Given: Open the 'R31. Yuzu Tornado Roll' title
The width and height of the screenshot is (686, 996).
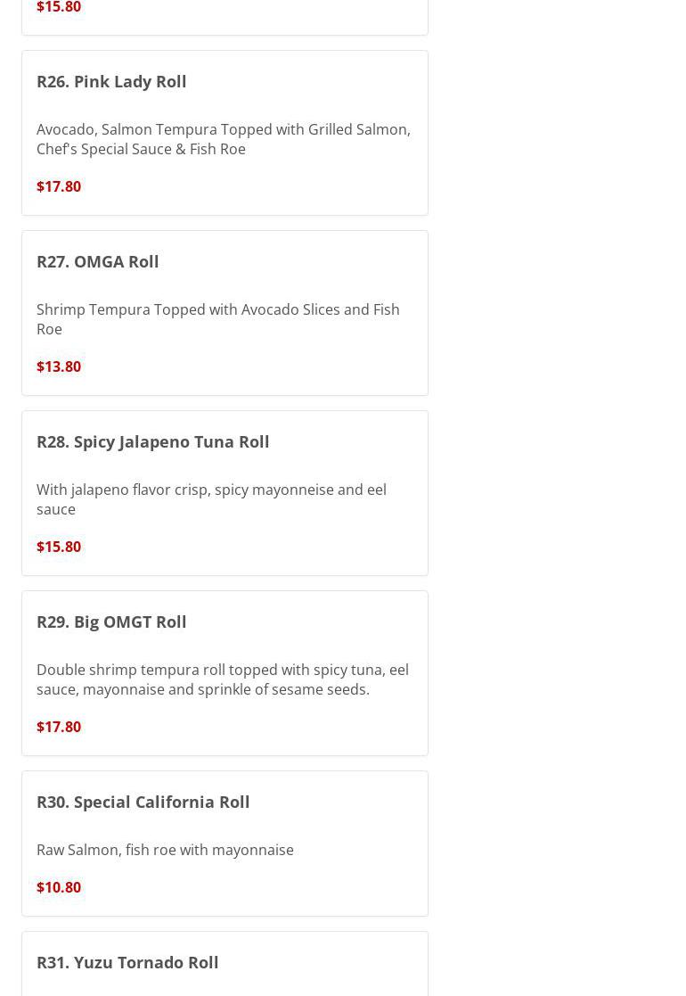Looking at the screenshot, I should [127, 962].
